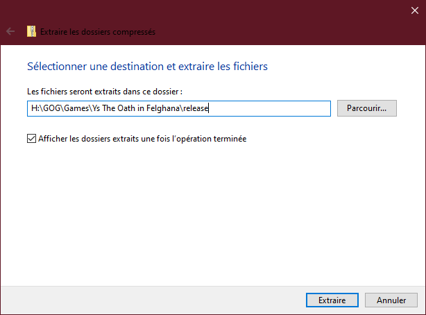
Task: Click the word "release" in destination path
Action: (196, 109)
